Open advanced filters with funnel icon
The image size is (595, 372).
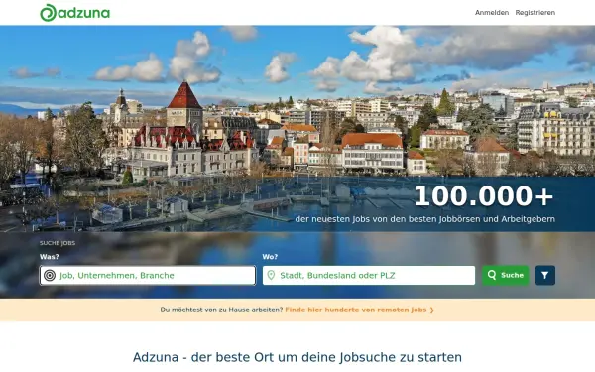coord(545,275)
